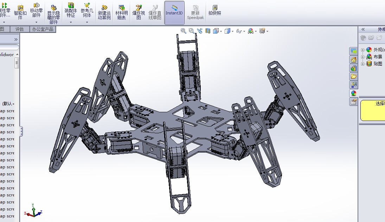Screen dimensions: 385x222
Task: Open Edit Appearance dropdown arrow
Action: 256,31
